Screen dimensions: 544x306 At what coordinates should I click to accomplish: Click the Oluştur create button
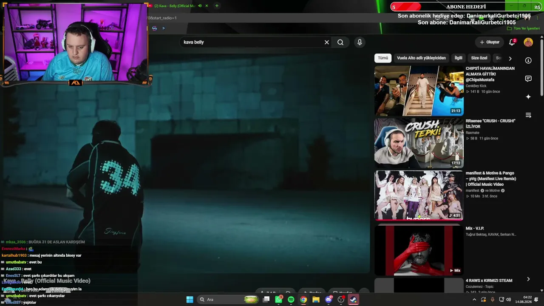pos(490,42)
